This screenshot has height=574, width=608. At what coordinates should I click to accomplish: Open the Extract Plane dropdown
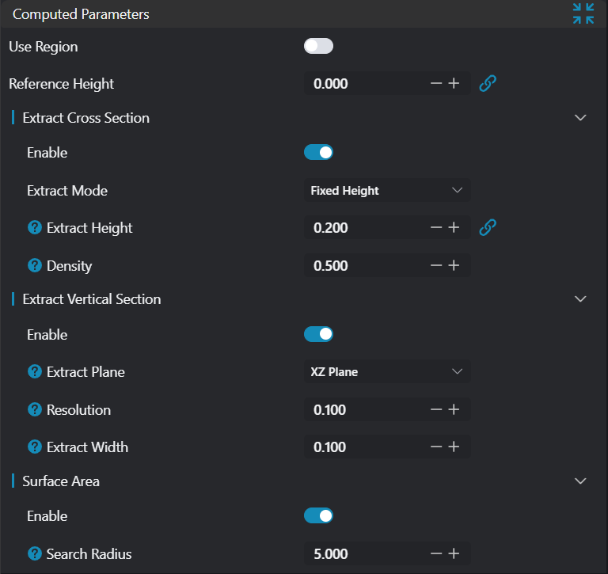coord(386,372)
